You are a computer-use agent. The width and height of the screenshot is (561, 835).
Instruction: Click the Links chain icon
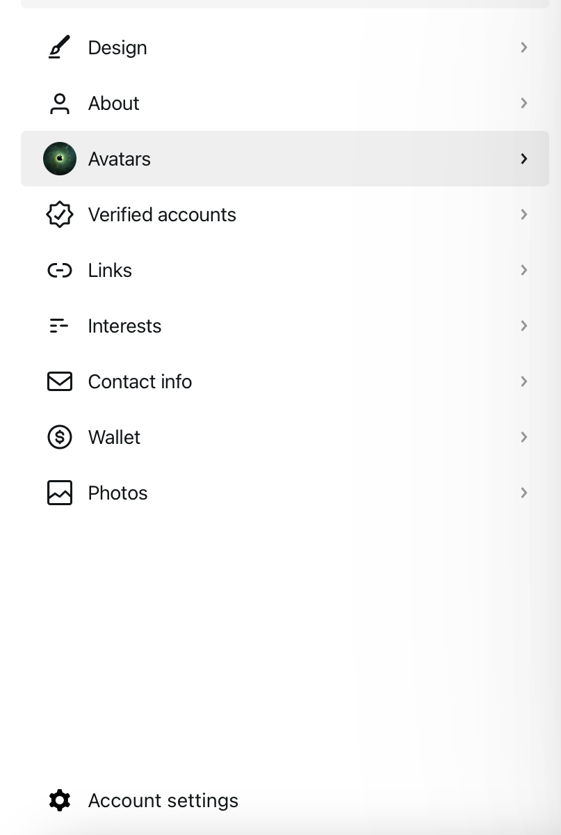[x=60, y=270]
